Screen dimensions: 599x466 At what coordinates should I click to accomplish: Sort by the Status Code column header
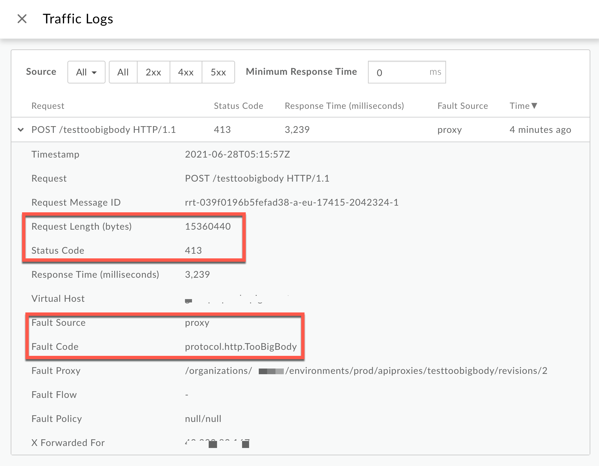(238, 106)
